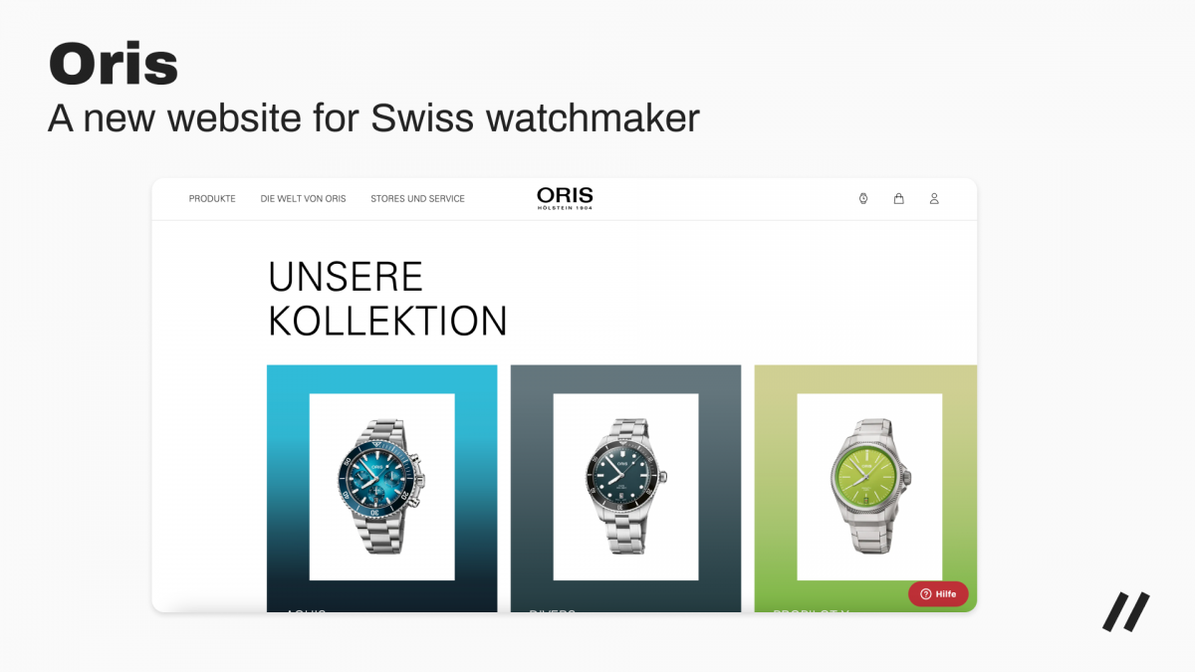
Task: Click the Oris title text
Action: (x=114, y=65)
